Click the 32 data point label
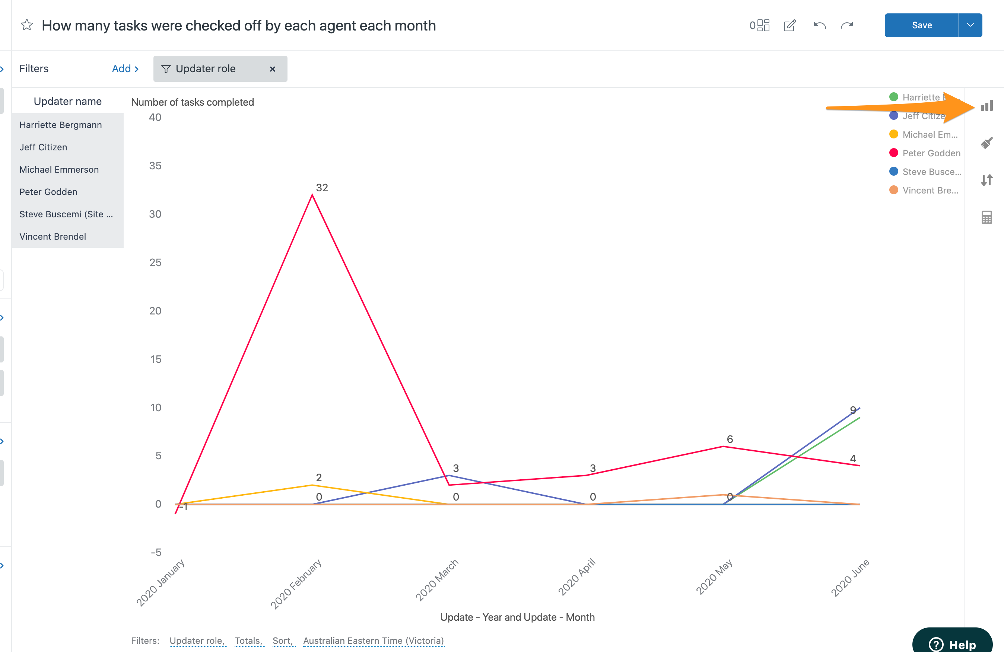The width and height of the screenshot is (1004, 652). 322,188
